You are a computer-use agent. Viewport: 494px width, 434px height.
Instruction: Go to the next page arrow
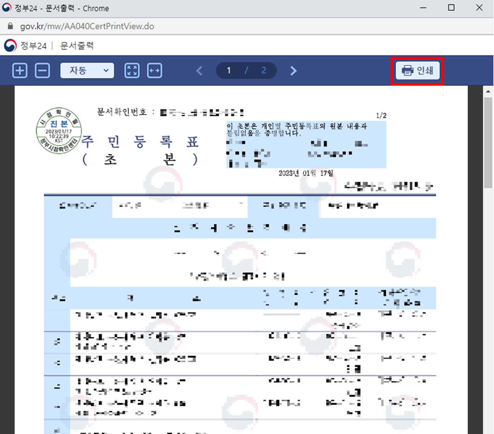click(293, 71)
